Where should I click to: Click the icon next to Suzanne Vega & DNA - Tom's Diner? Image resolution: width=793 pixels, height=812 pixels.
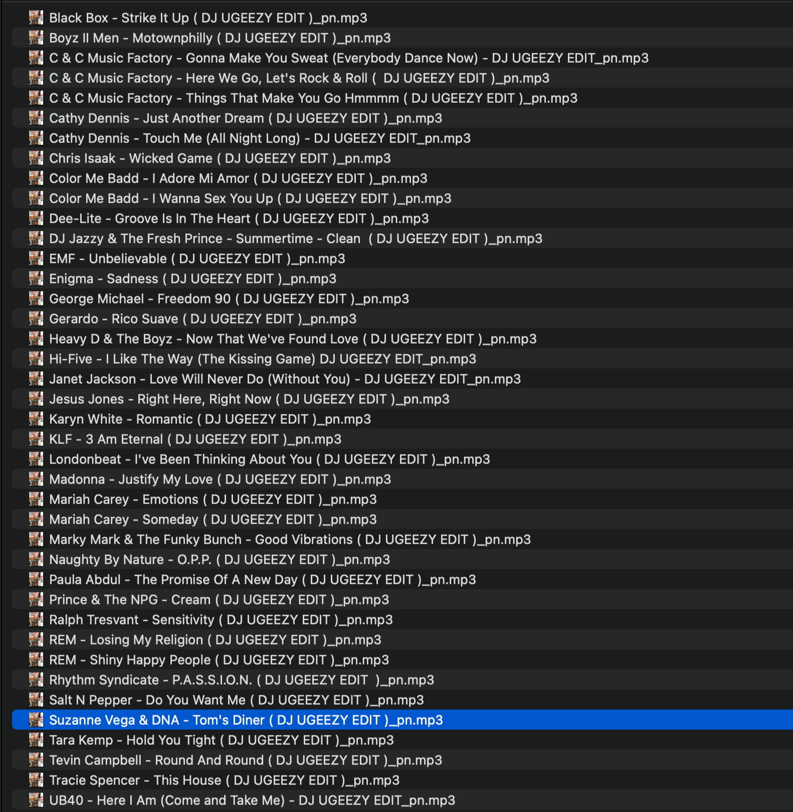[x=36, y=720]
